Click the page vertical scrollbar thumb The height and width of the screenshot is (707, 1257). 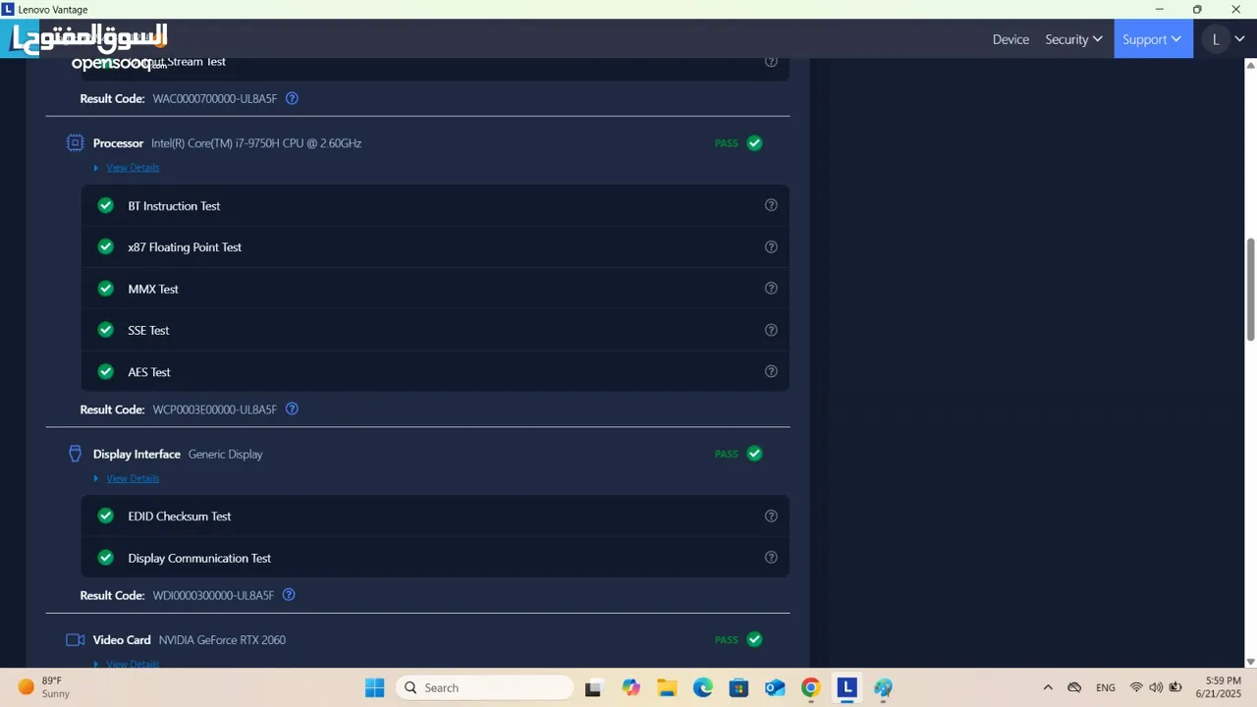tap(1250, 290)
